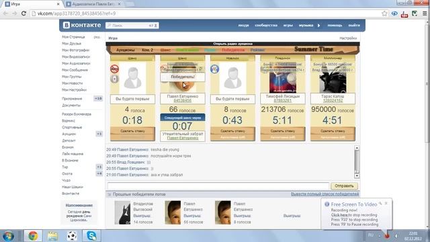The width and height of the screenshot is (430, 242).
Task: Click the ВКонтакте logo
Action: (82, 25)
